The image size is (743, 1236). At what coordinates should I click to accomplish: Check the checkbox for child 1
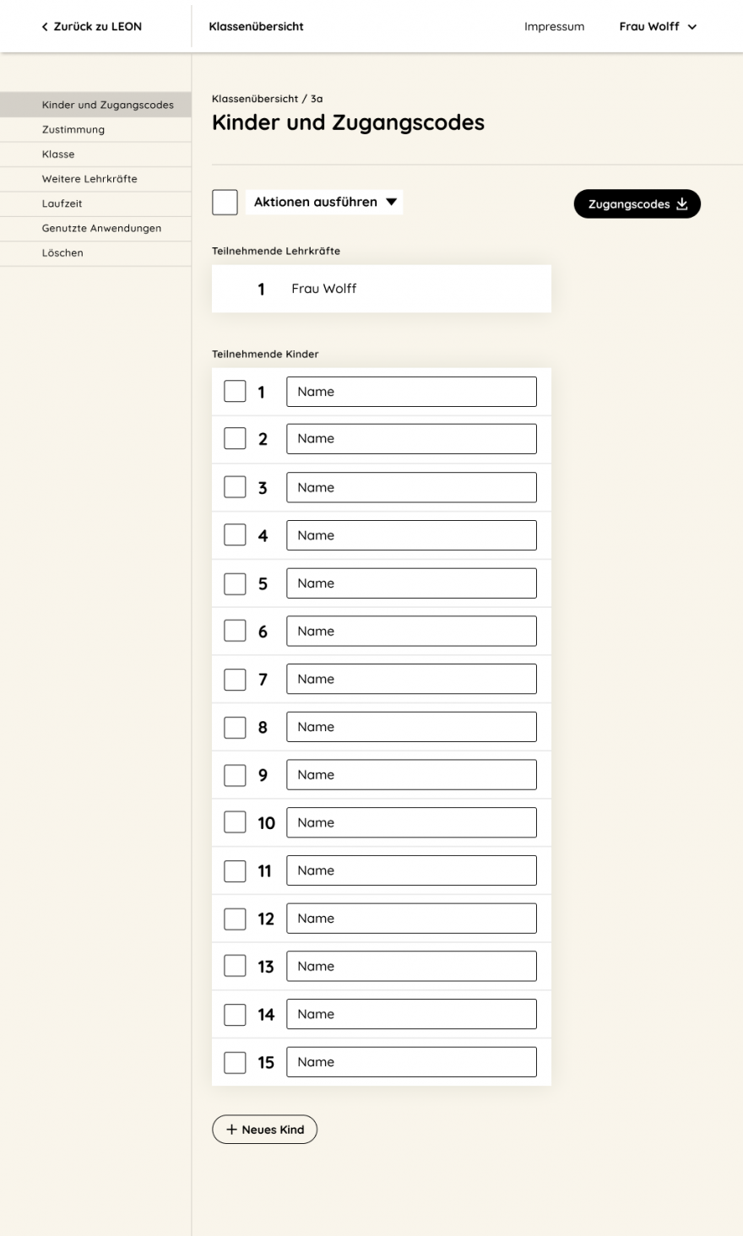tap(235, 391)
